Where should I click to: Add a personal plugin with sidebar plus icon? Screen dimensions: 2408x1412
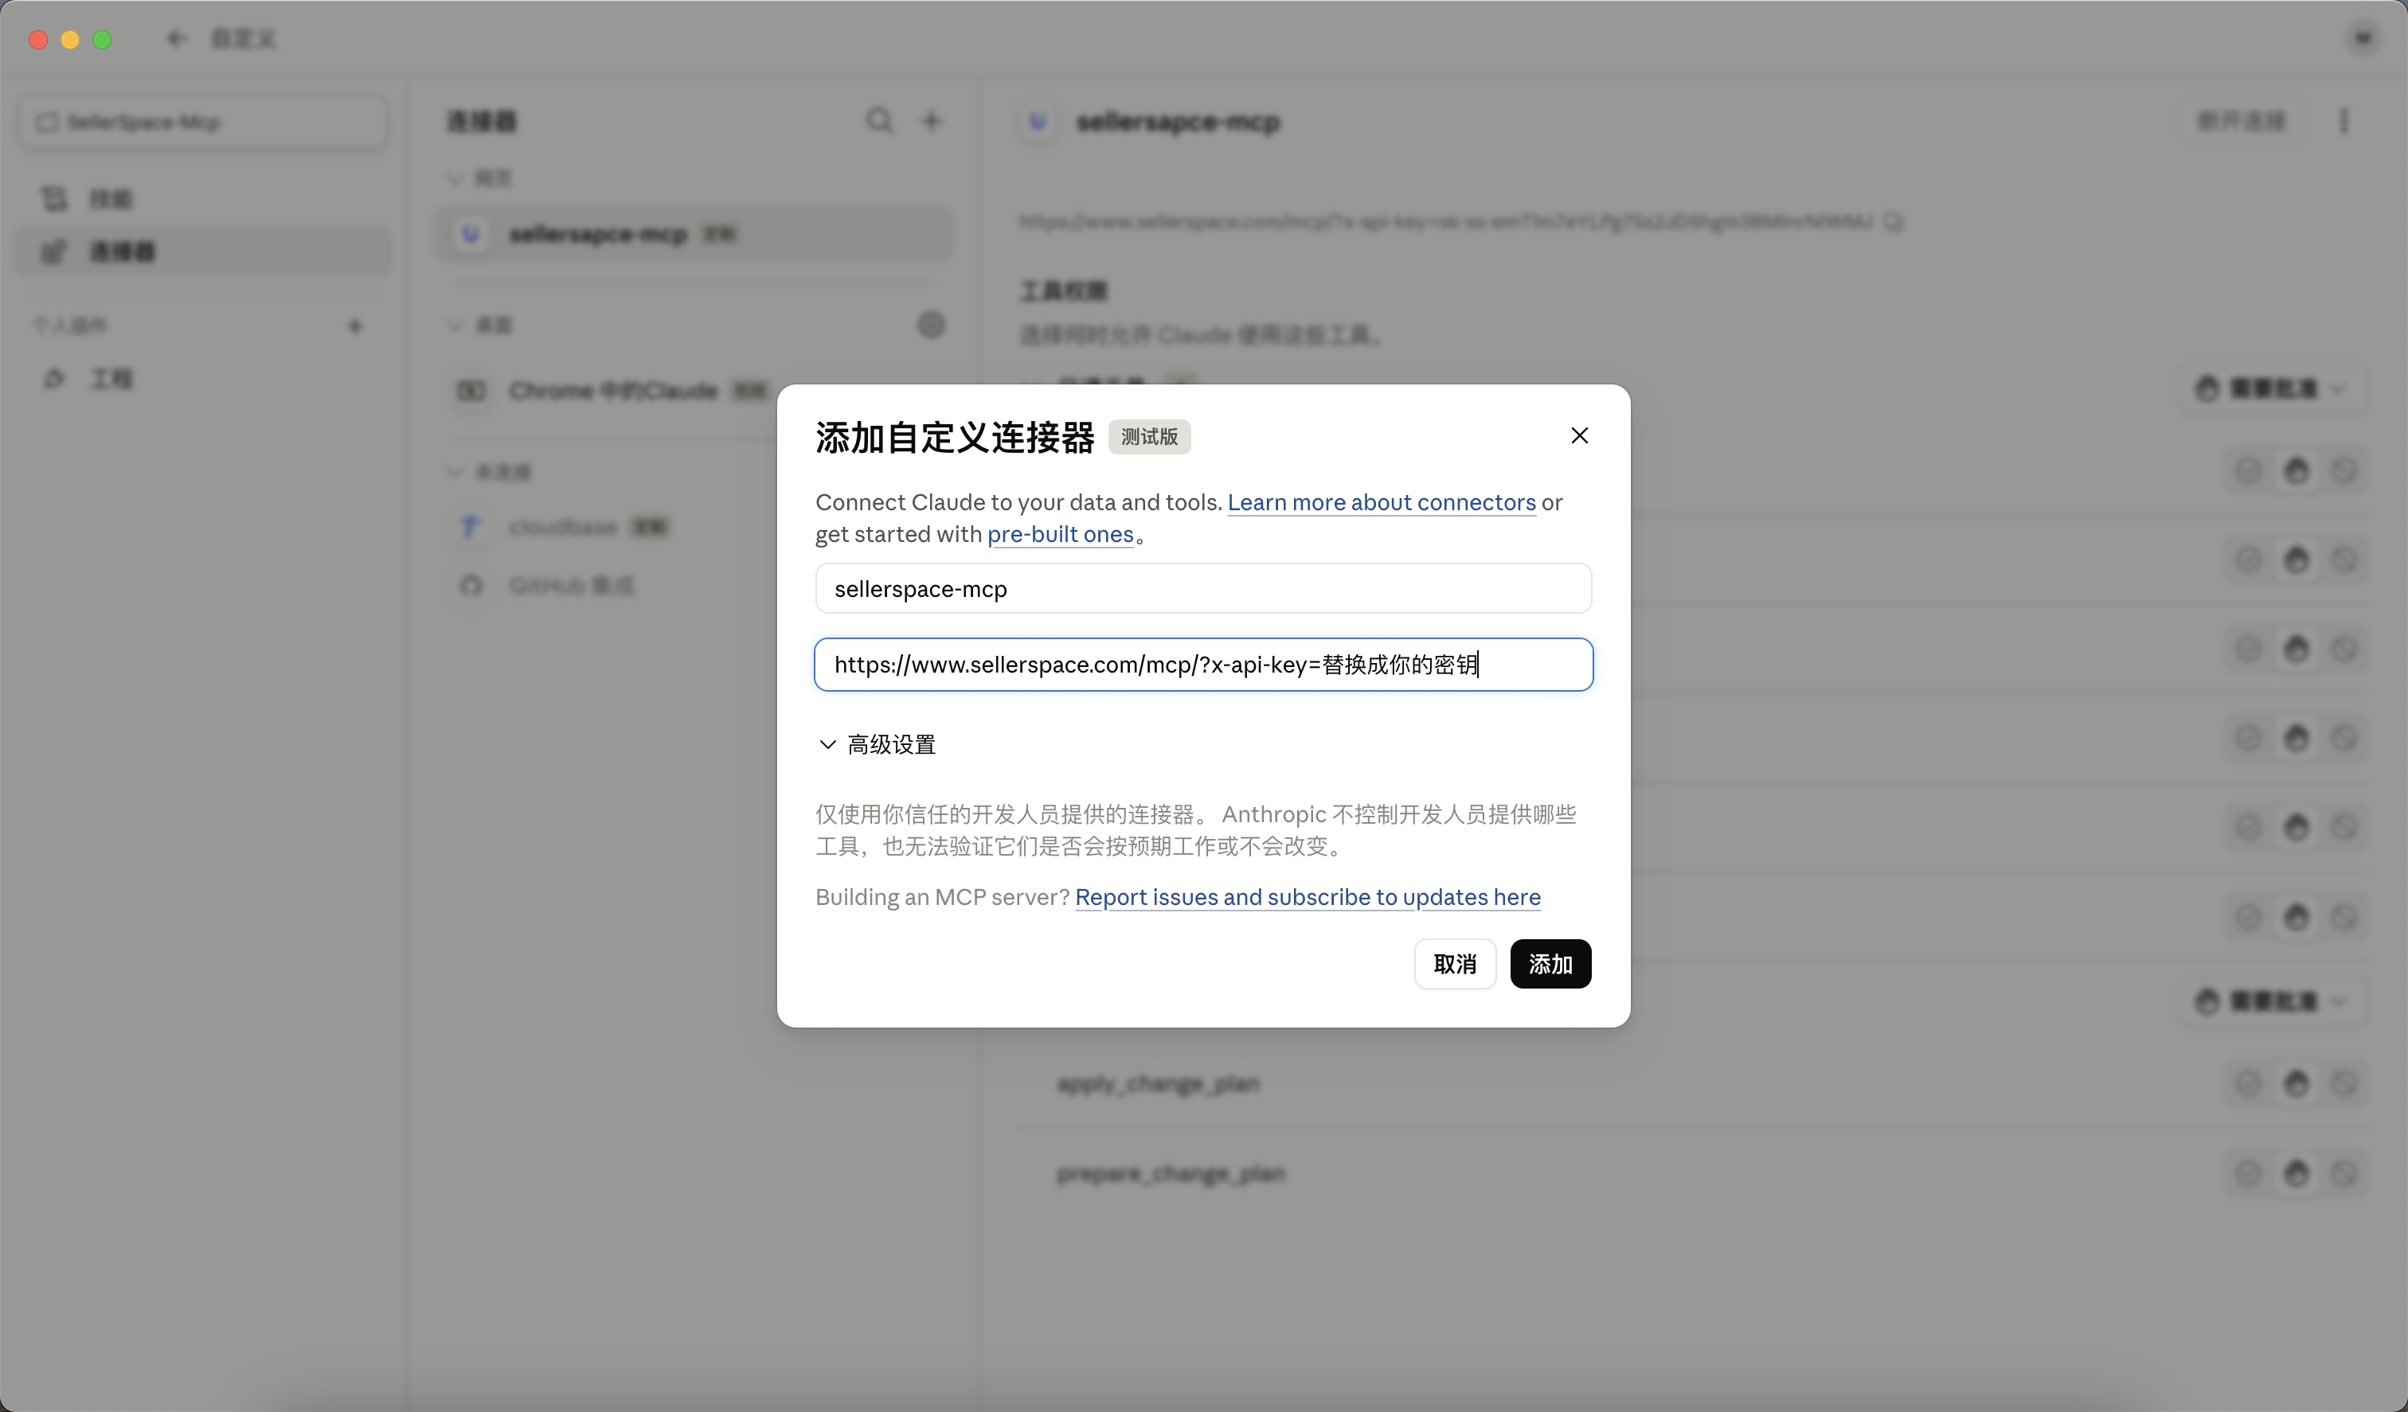[354, 326]
